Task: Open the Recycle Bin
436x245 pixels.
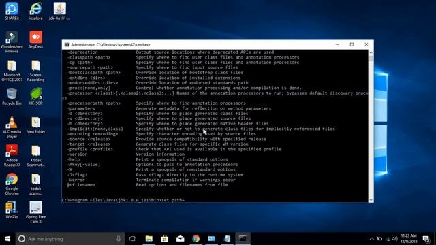Action: (x=12, y=97)
